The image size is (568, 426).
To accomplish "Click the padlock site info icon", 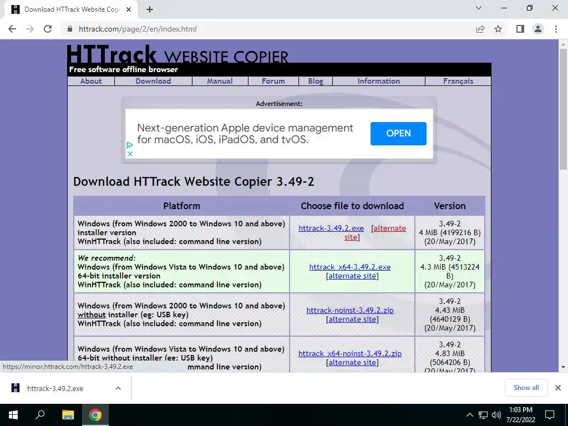I will pyautogui.click(x=70, y=29).
